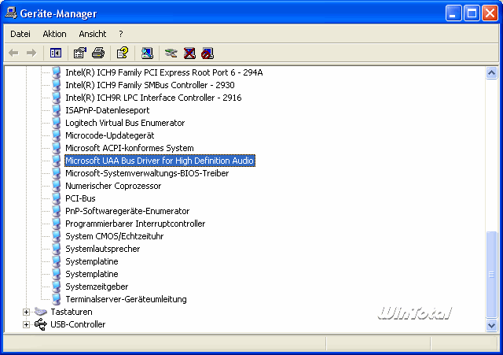Select Intel(R) ICH9 Family SMBus Controller - 2930
503x355 pixels.
coord(150,85)
